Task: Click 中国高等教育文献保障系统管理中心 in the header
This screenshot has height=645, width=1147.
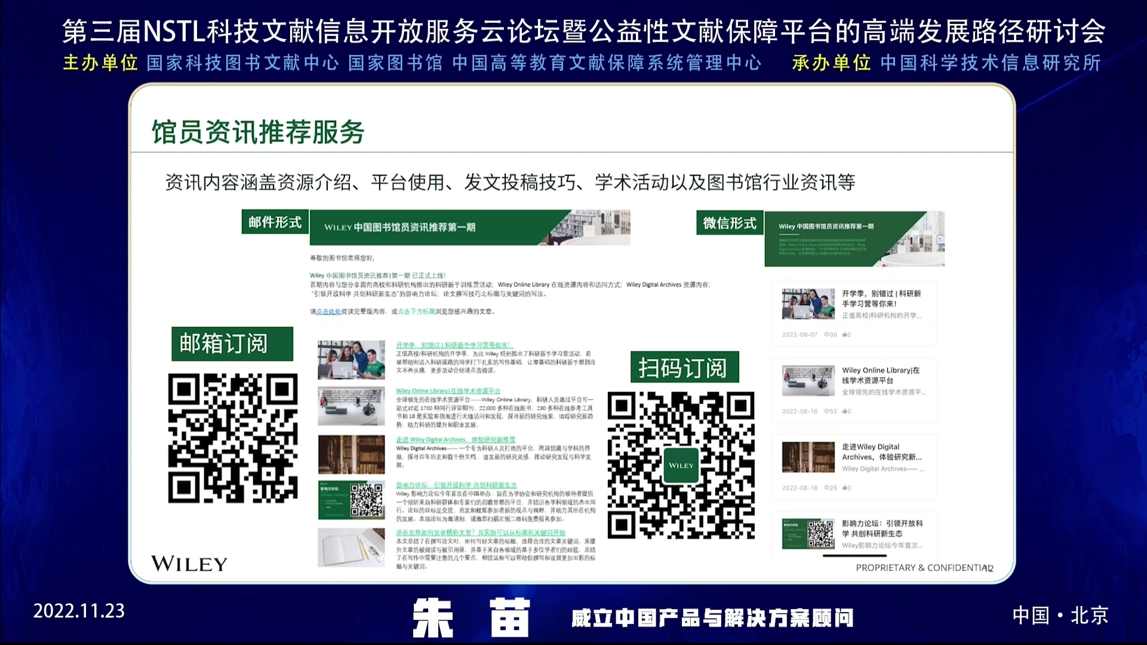Action: (607, 63)
